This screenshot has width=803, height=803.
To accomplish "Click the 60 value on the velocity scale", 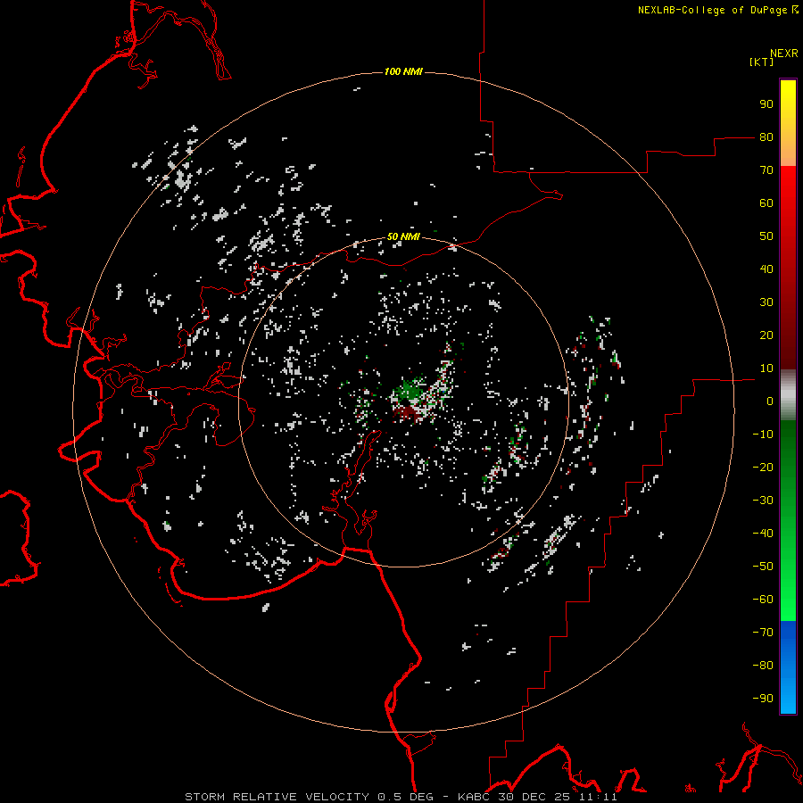I will tap(766, 203).
